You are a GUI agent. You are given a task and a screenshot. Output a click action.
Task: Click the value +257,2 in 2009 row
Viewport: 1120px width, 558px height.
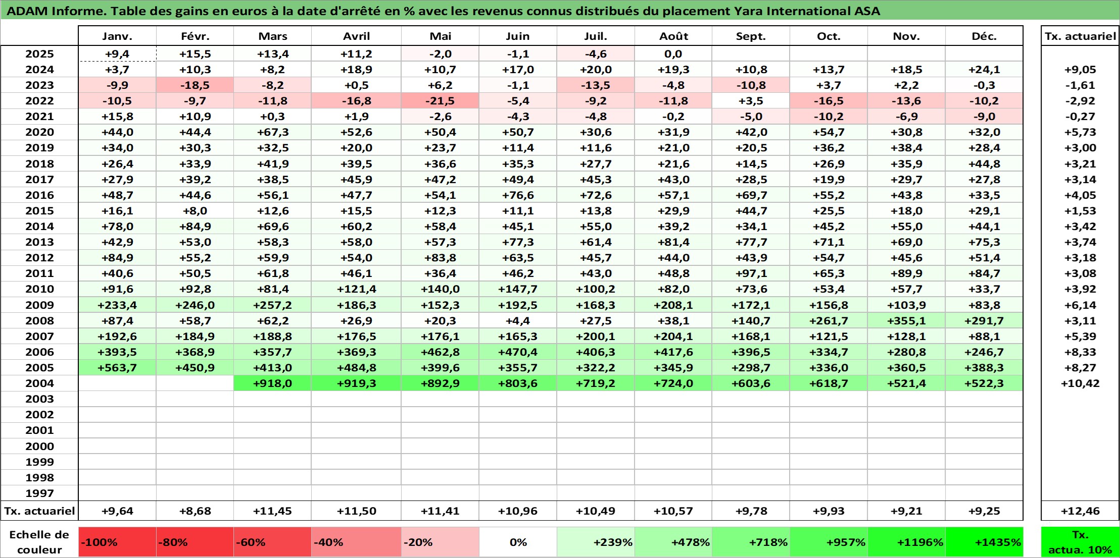272,305
